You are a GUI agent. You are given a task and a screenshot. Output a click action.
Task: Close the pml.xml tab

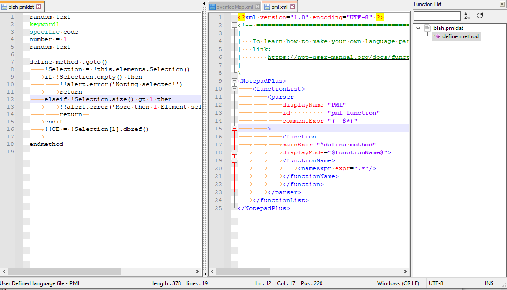(292, 7)
